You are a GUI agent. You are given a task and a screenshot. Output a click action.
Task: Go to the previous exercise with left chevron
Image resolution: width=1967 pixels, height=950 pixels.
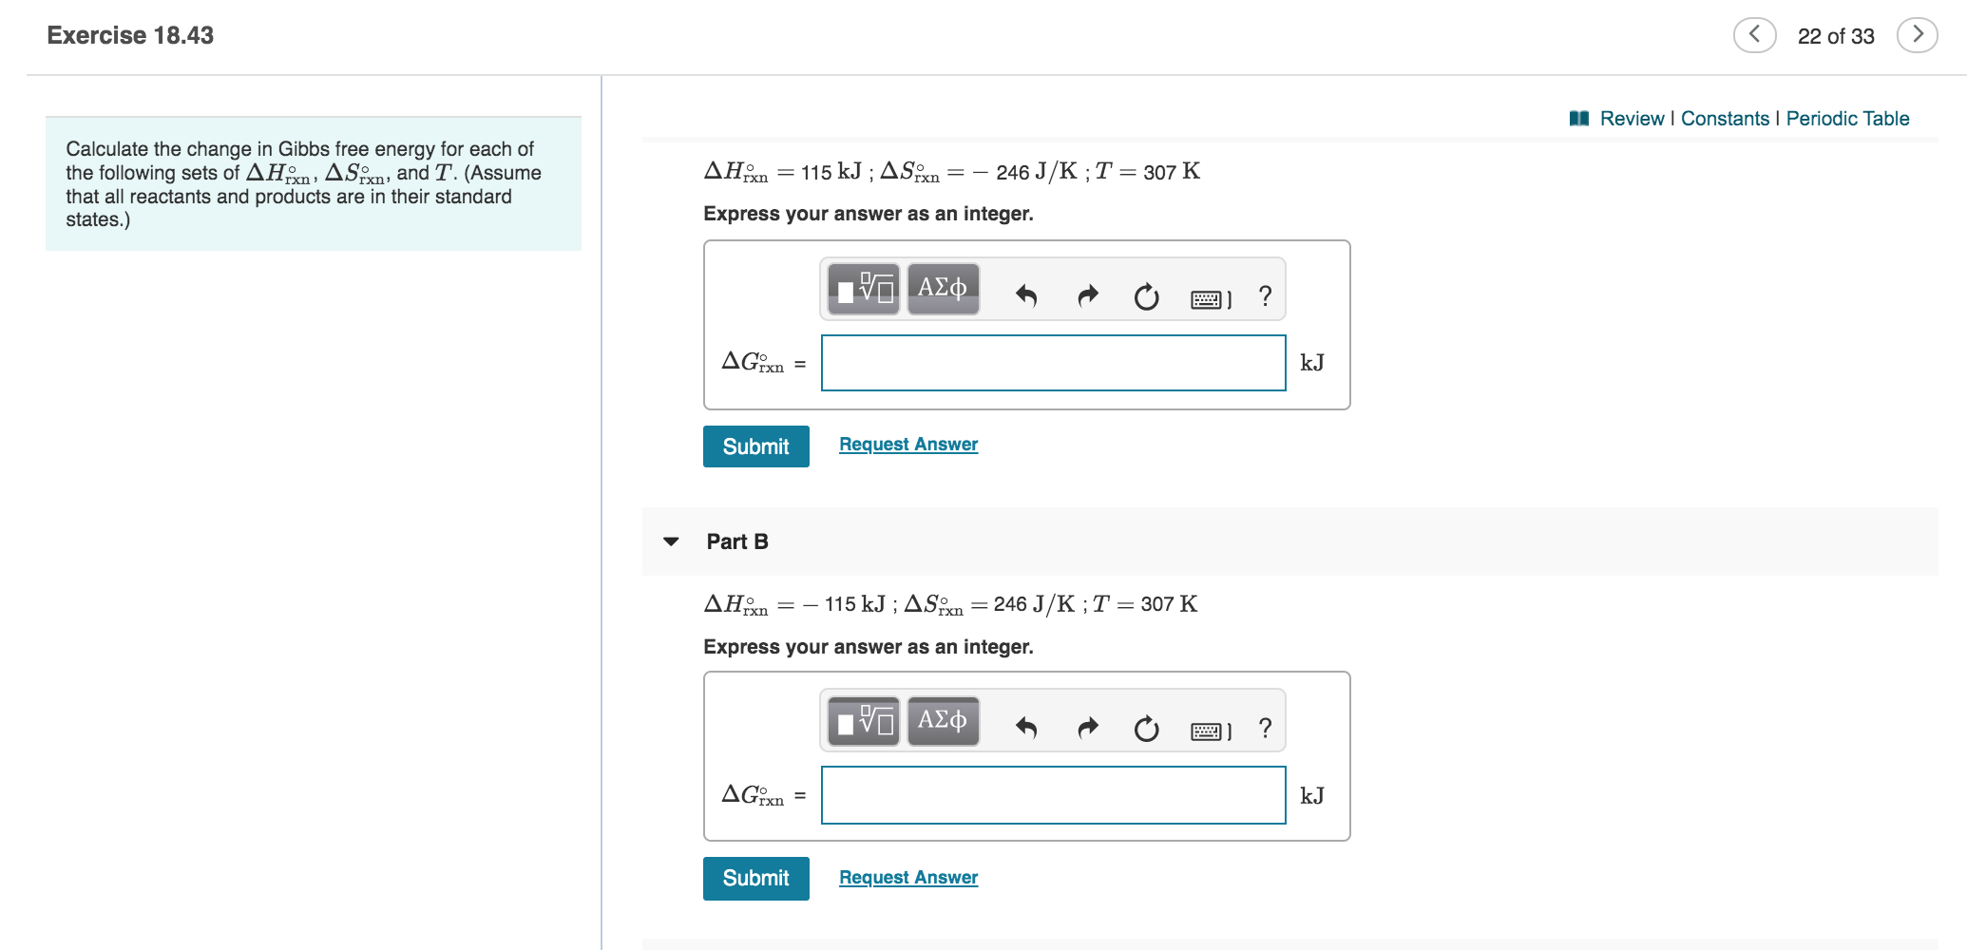[1754, 34]
